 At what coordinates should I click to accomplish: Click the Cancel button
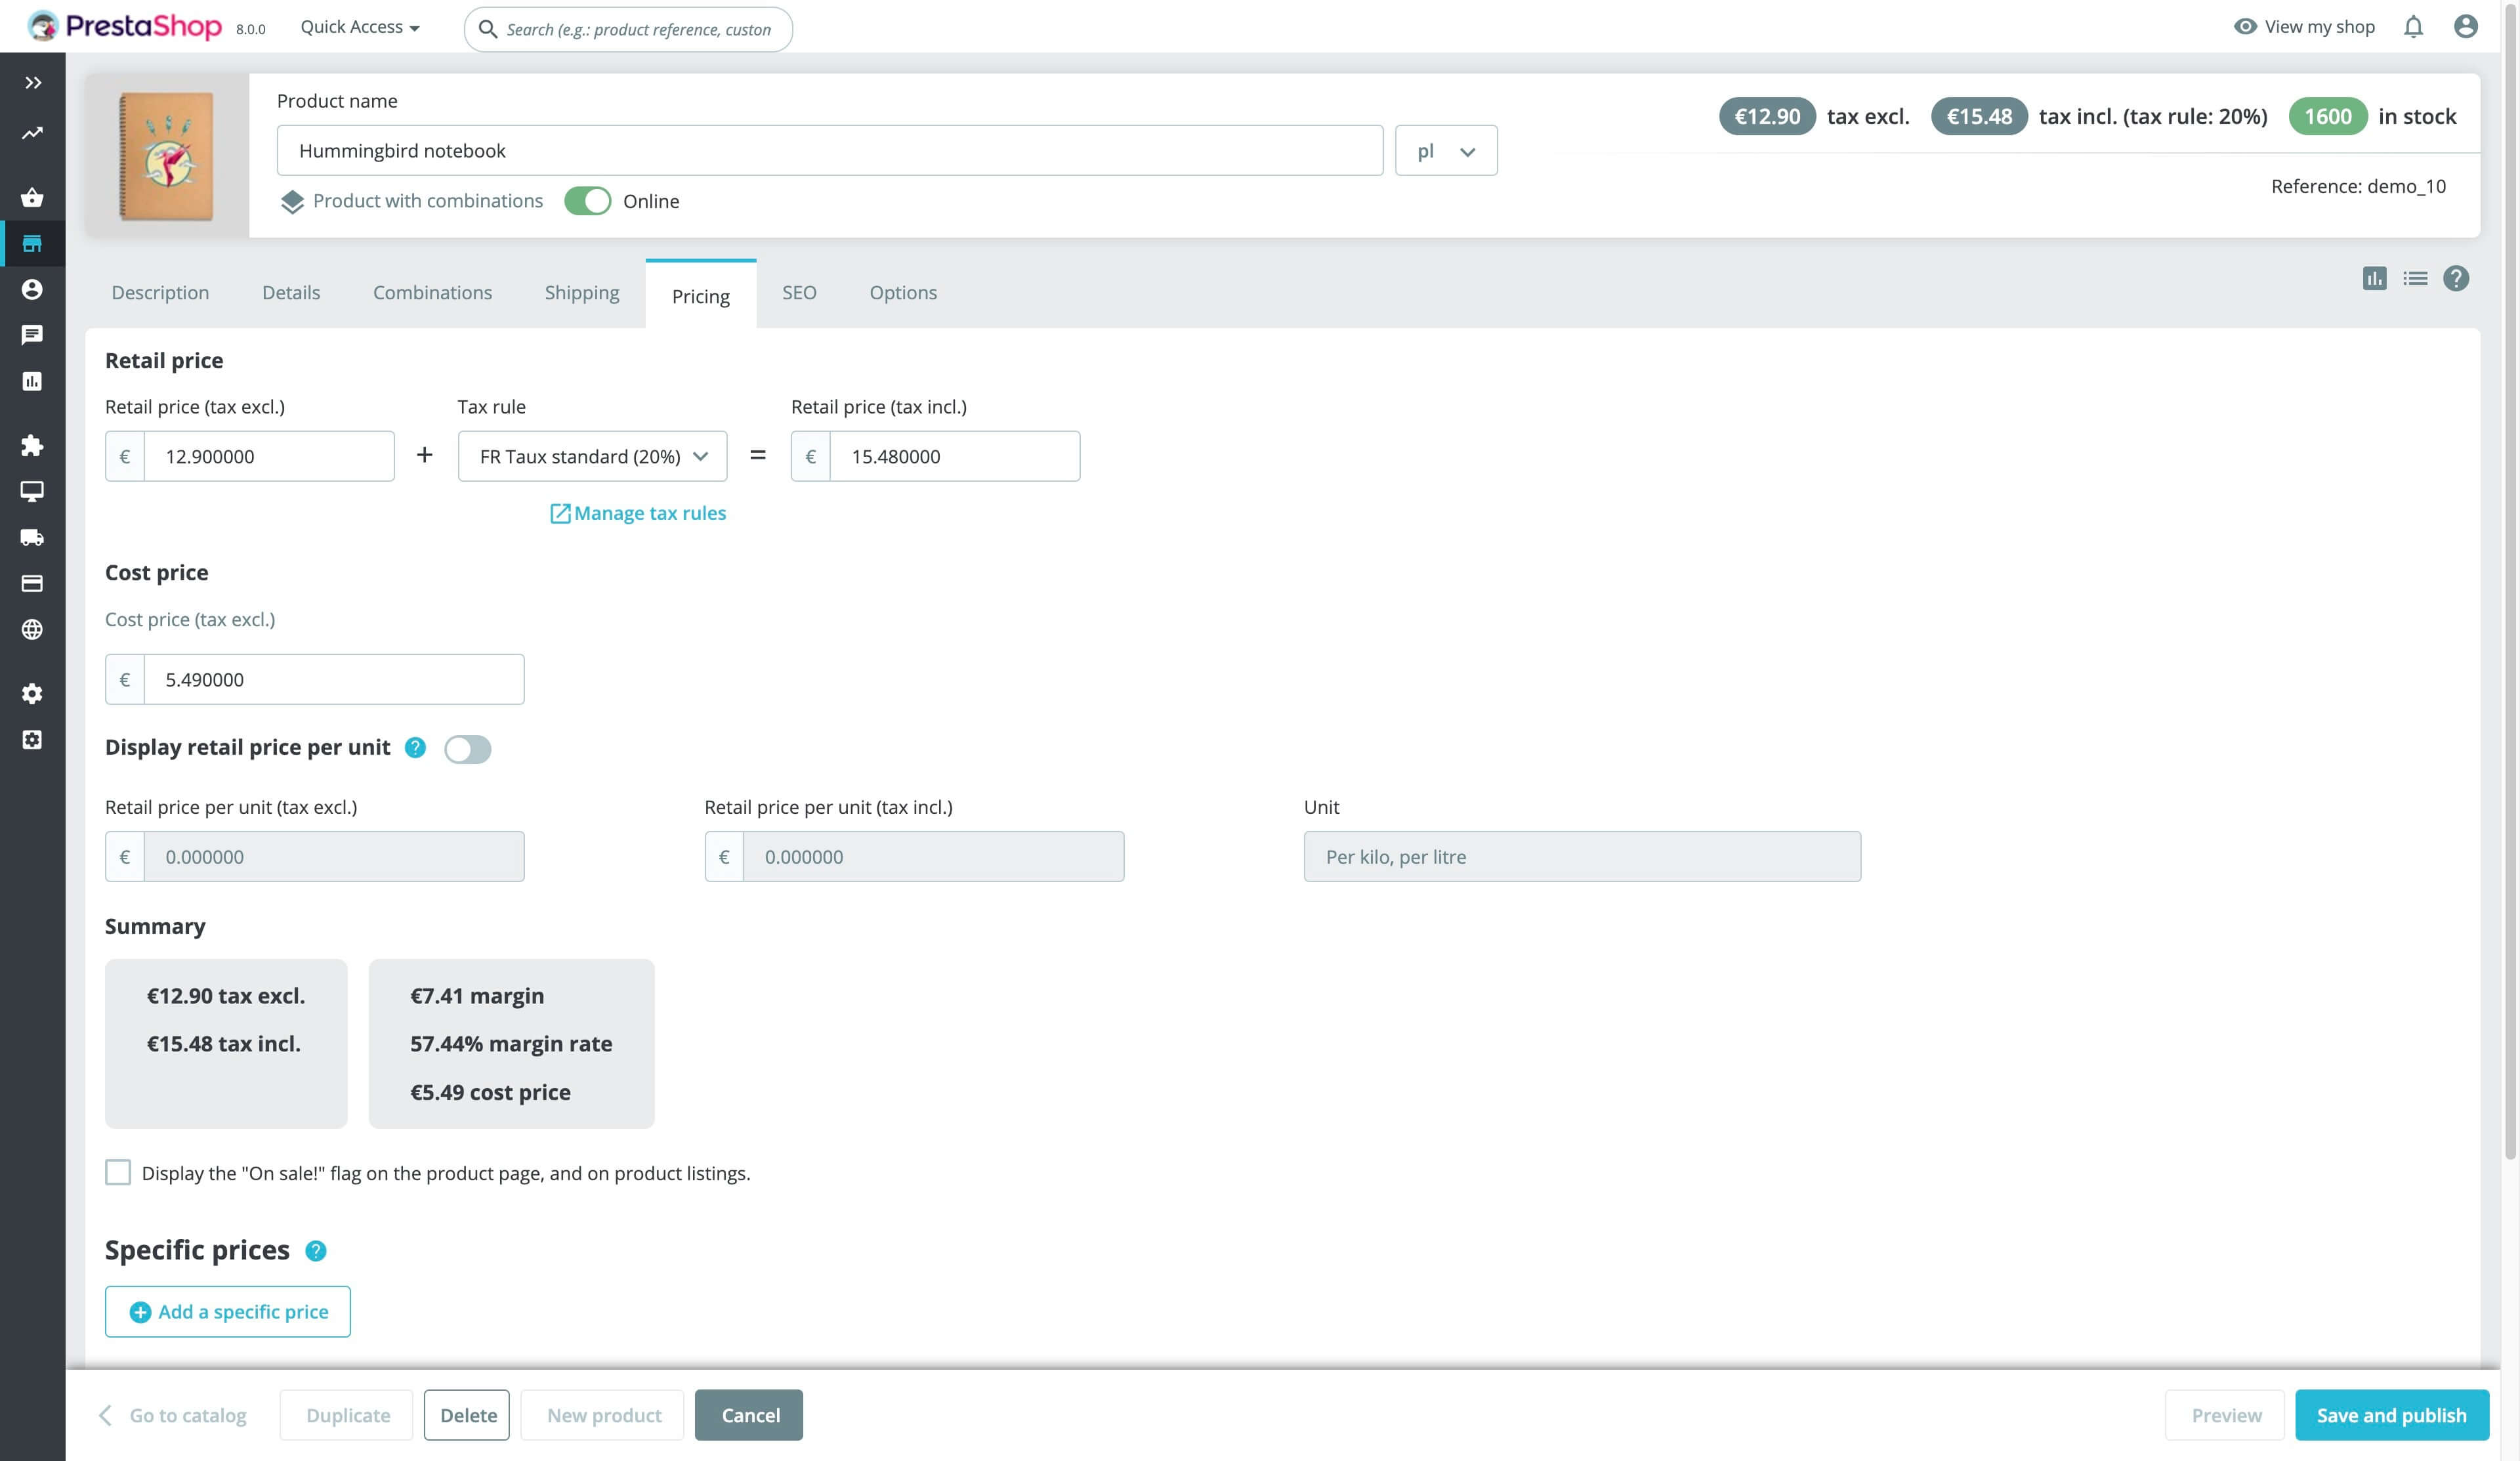click(x=749, y=1415)
